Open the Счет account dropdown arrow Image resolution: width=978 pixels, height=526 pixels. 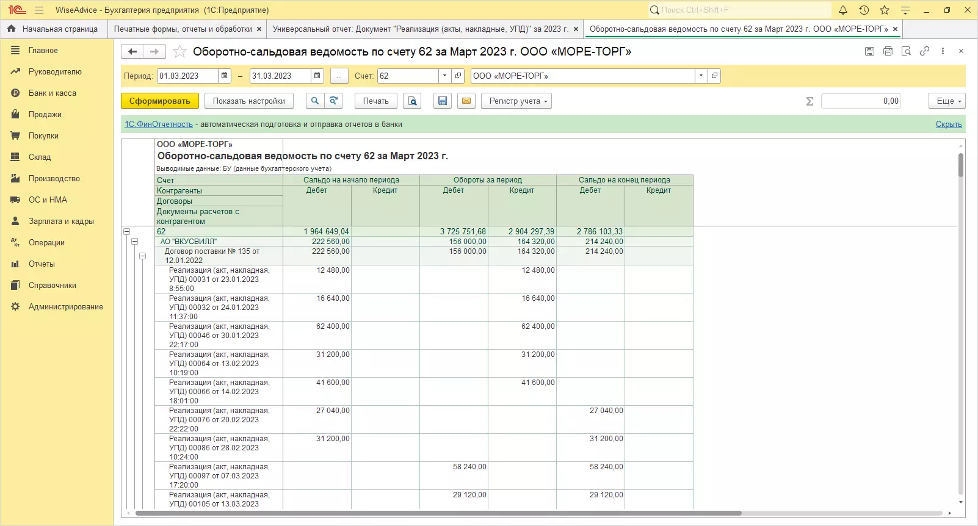[444, 76]
